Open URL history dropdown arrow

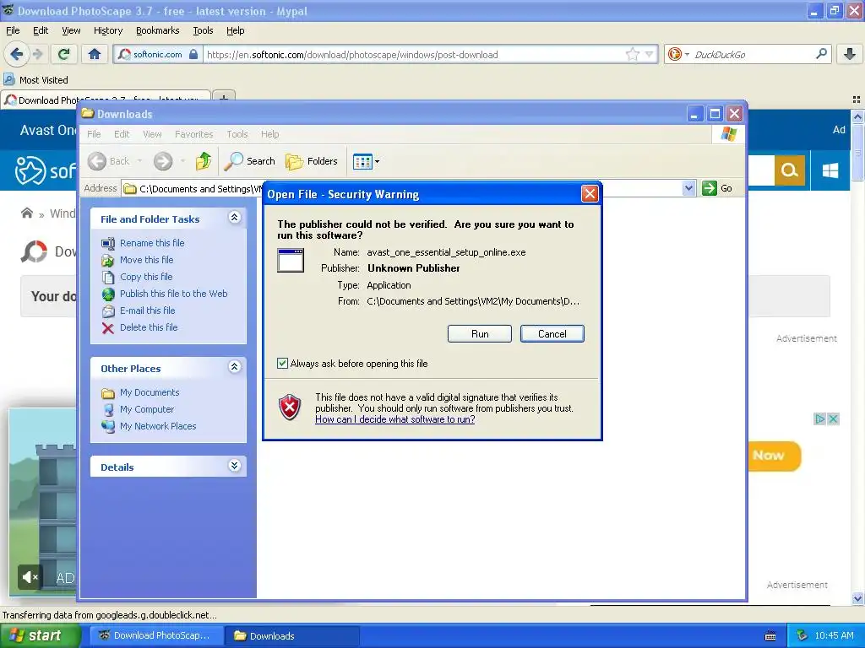[x=650, y=54]
